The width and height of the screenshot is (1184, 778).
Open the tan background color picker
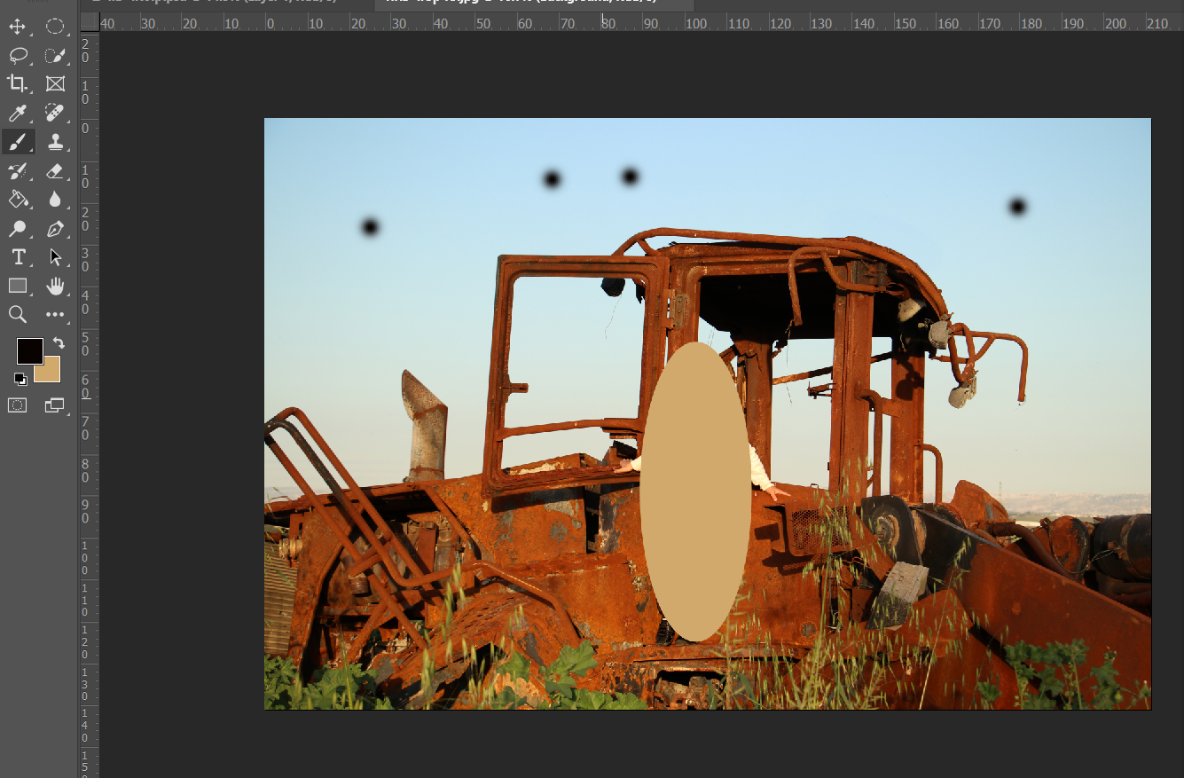pos(51,373)
